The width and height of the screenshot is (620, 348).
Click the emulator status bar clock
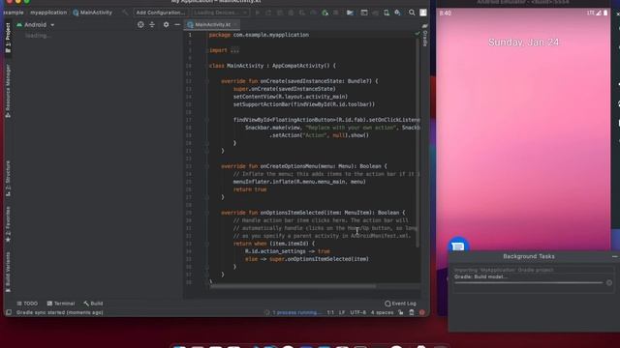click(x=446, y=13)
